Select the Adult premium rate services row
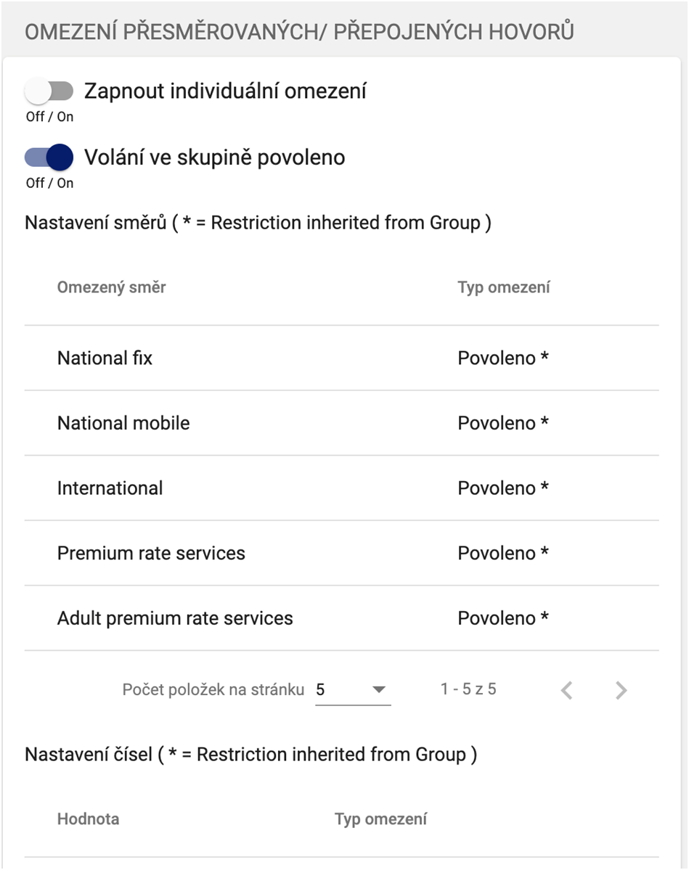 [175, 618]
